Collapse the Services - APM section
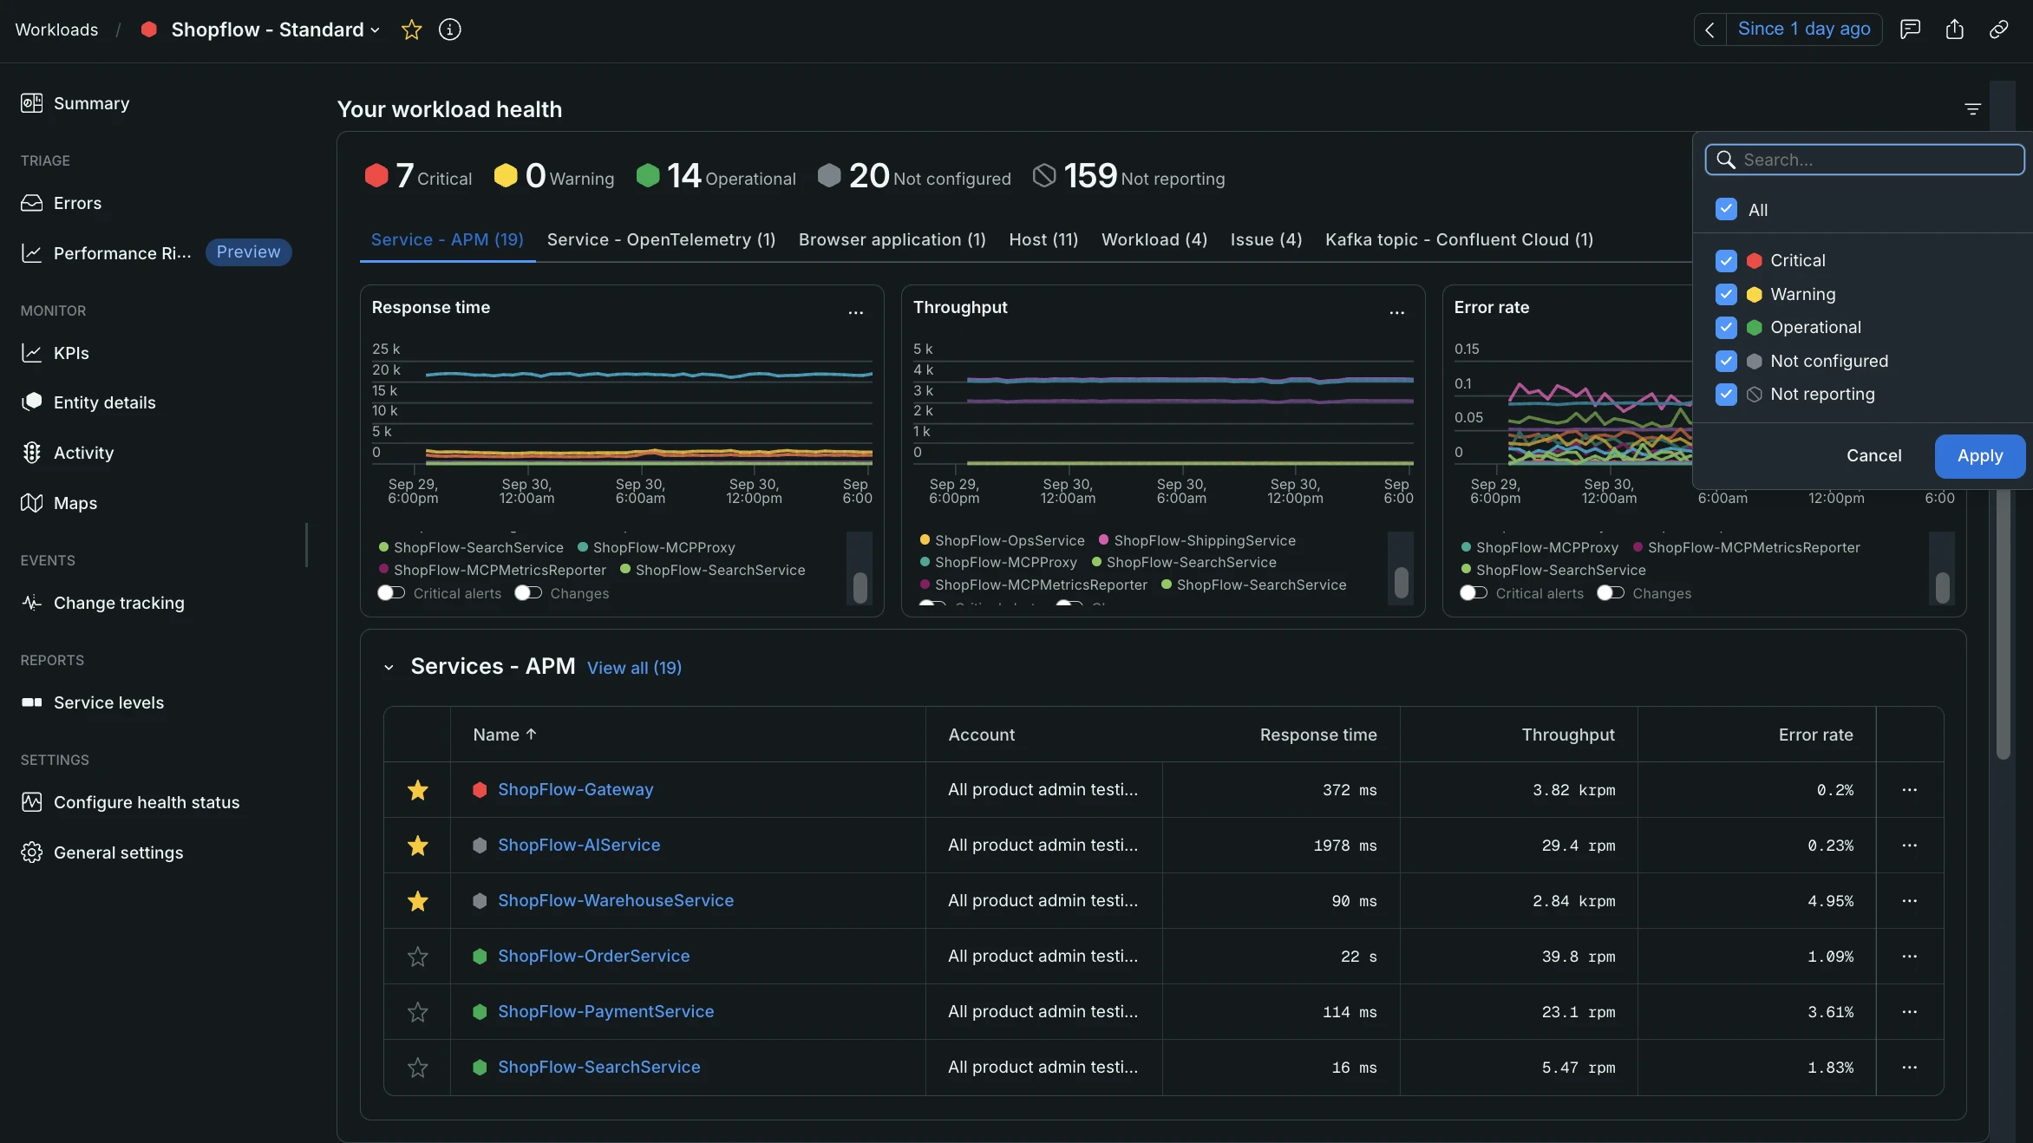 pyautogui.click(x=389, y=667)
